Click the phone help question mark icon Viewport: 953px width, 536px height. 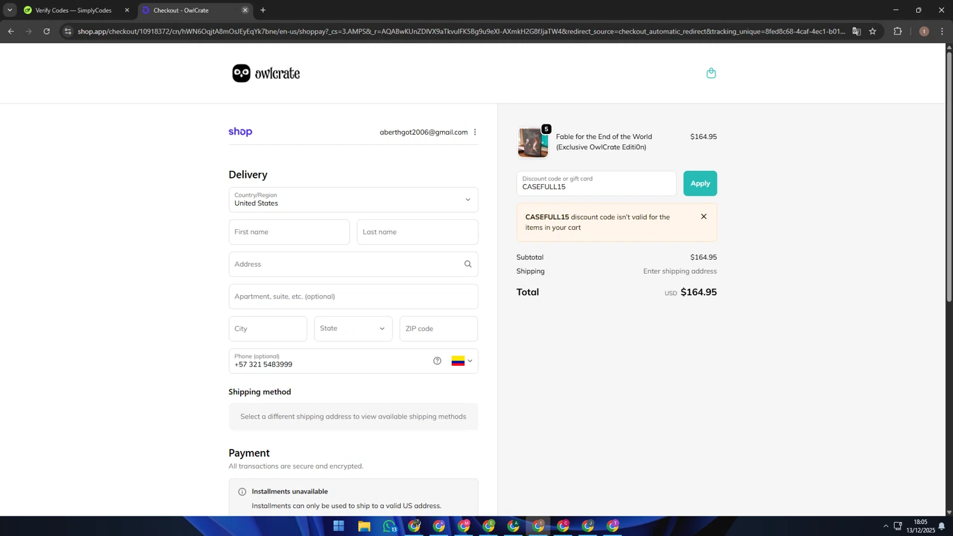(x=437, y=361)
